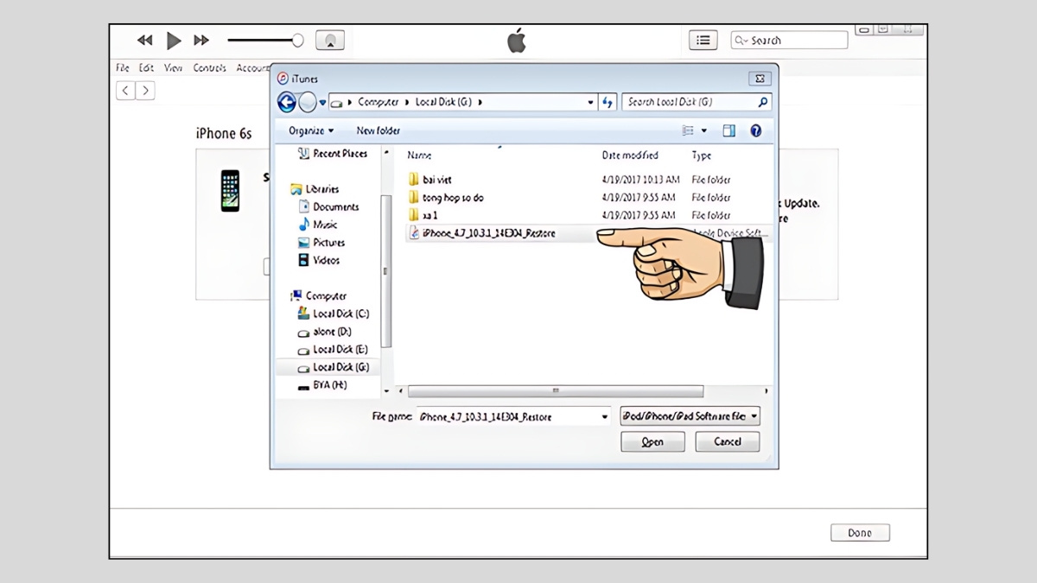This screenshot has height=583, width=1037.
Task: Go forward with iTunes right chevron
Action: (x=145, y=90)
